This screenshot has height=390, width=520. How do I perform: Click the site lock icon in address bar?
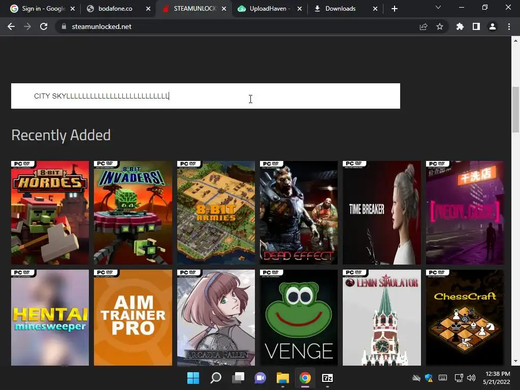pyautogui.click(x=63, y=26)
